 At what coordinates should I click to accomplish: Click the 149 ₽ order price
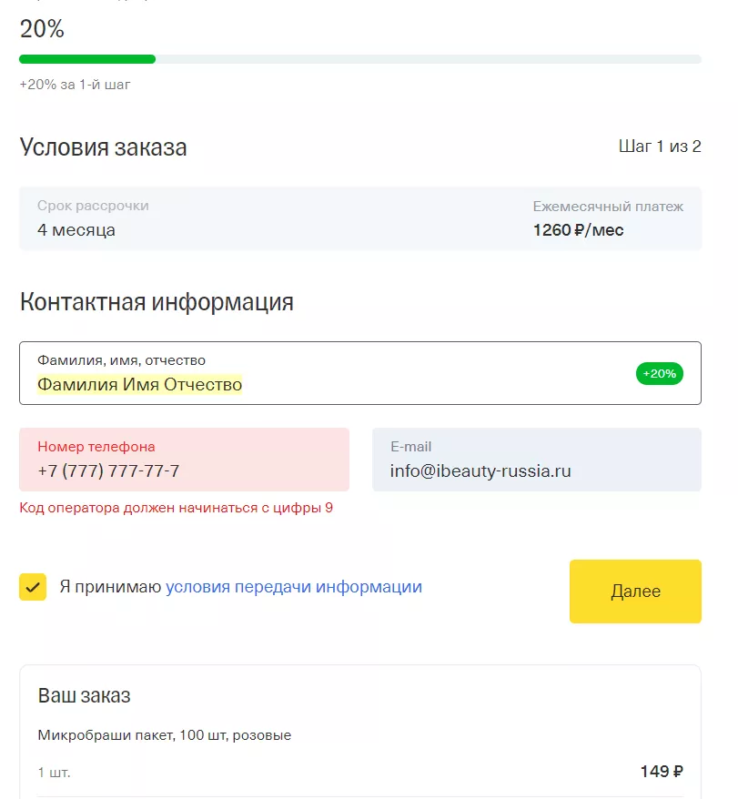(x=661, y=772)
